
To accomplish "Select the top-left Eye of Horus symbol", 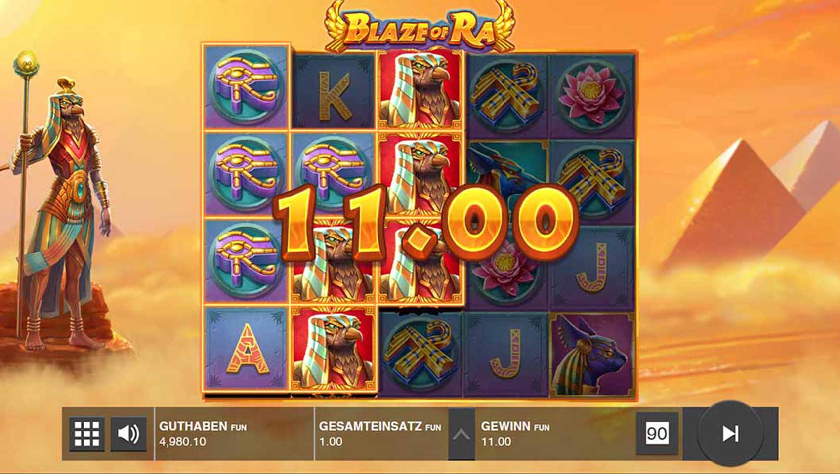I will pos(246,87).
